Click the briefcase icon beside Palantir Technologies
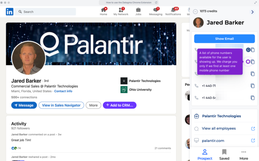This screenshot has width=259, height=161. [x=197, y=116]
